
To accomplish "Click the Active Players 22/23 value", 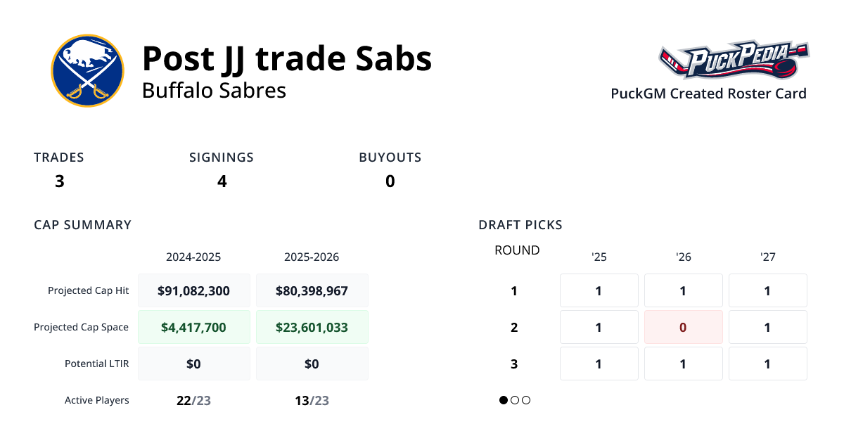I will point(194,400).
